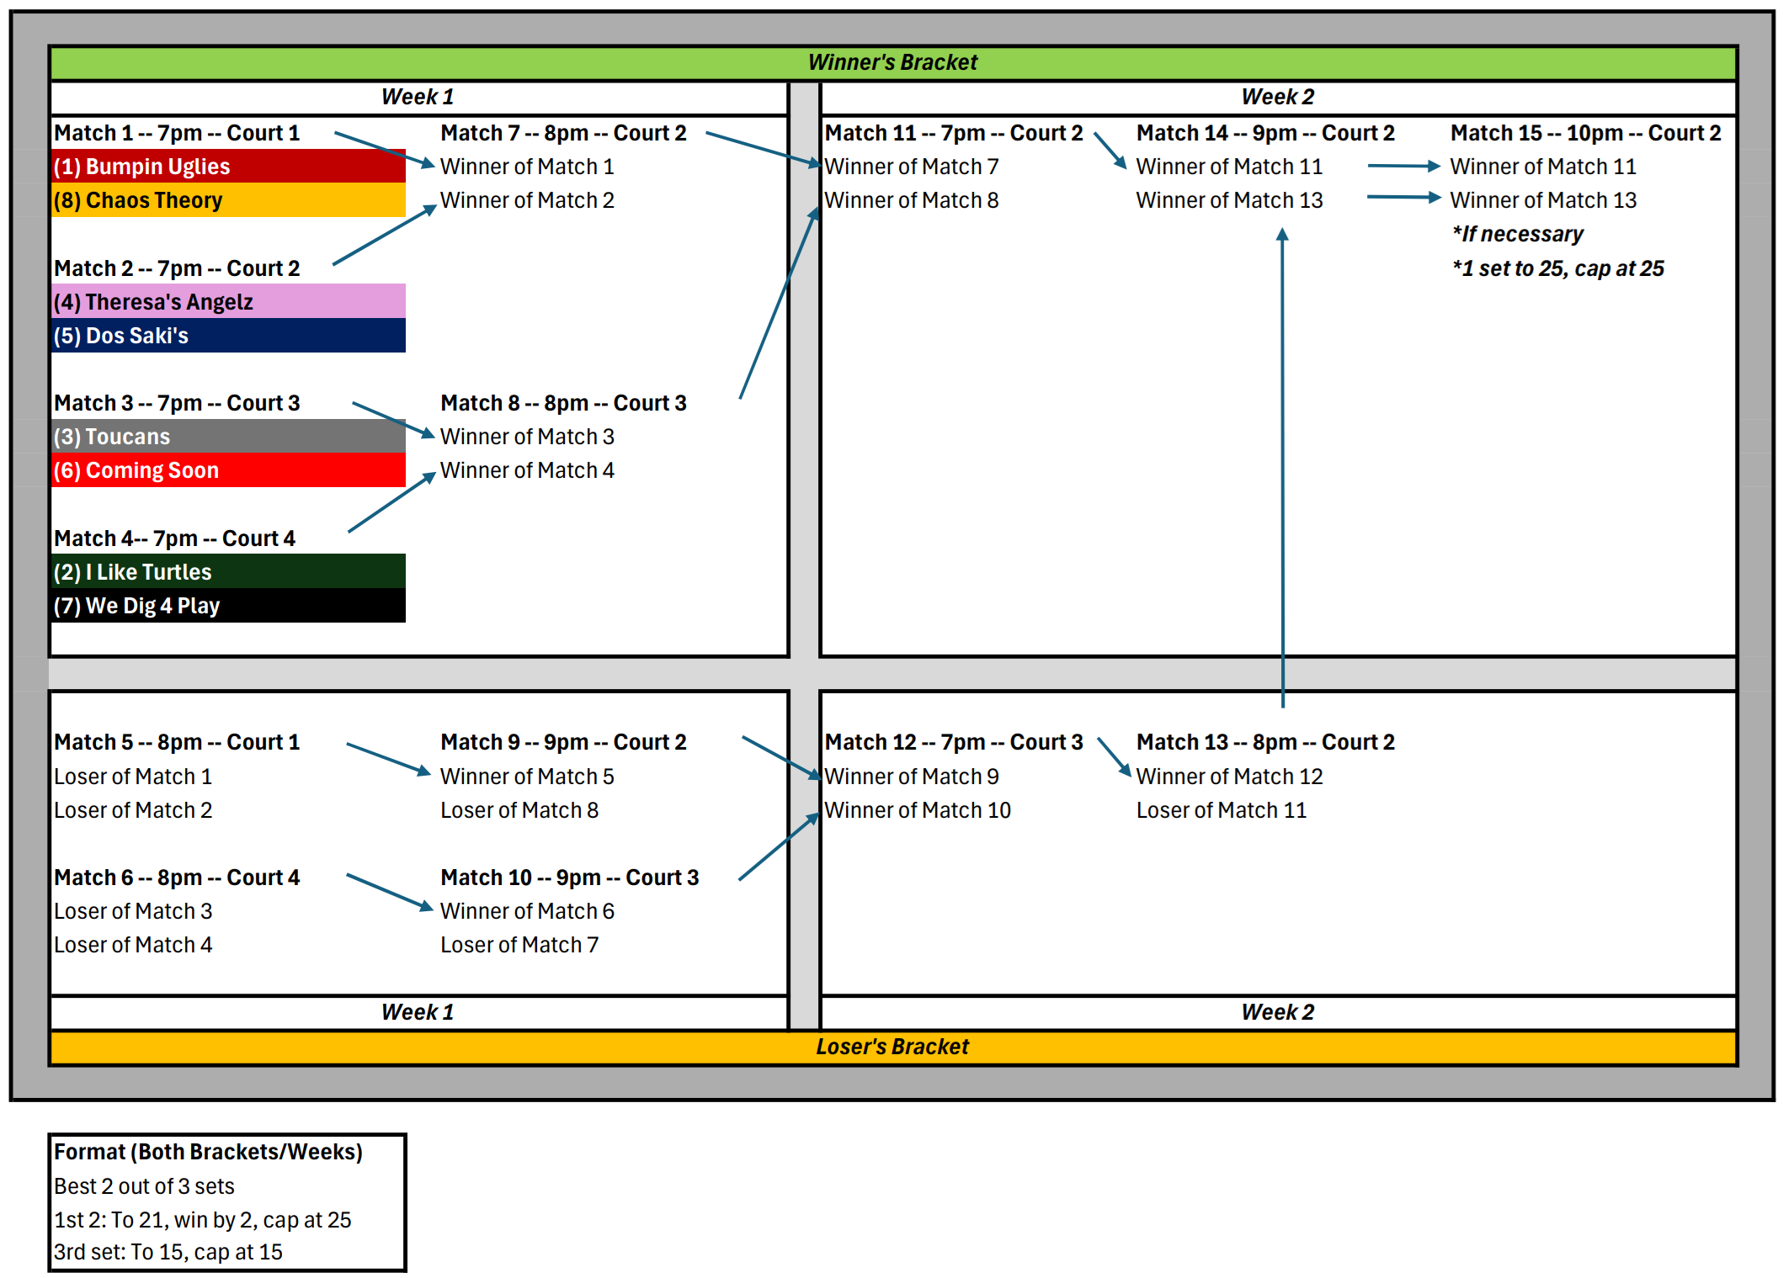Click the green Winner's Bracket header
The width and height of the screenshot is (1783, 1278).
[892, 62]
